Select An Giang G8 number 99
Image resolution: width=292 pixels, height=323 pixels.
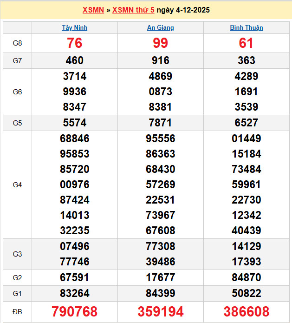pyautogui.click(x=161, y=43)
